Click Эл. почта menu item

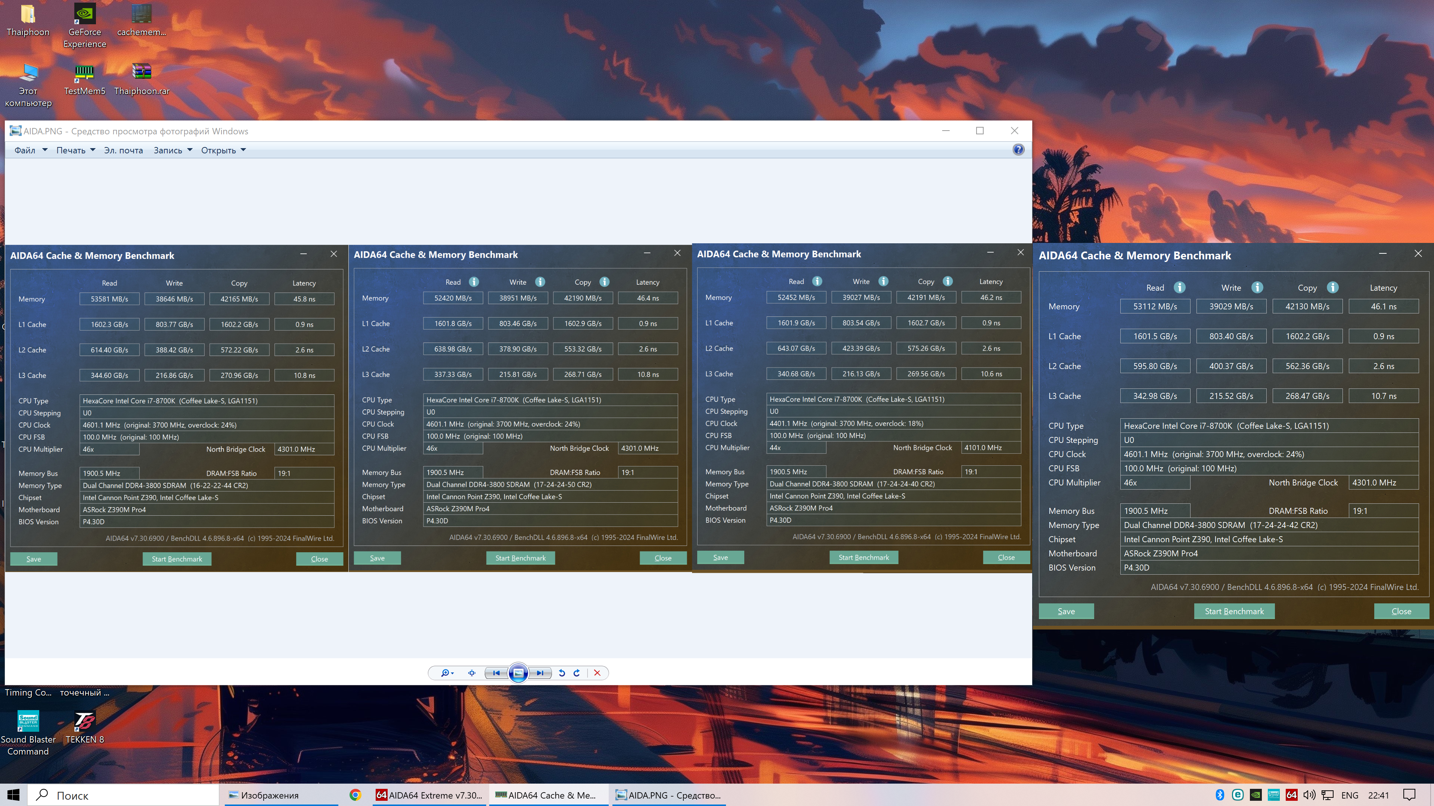coord(123,150)
